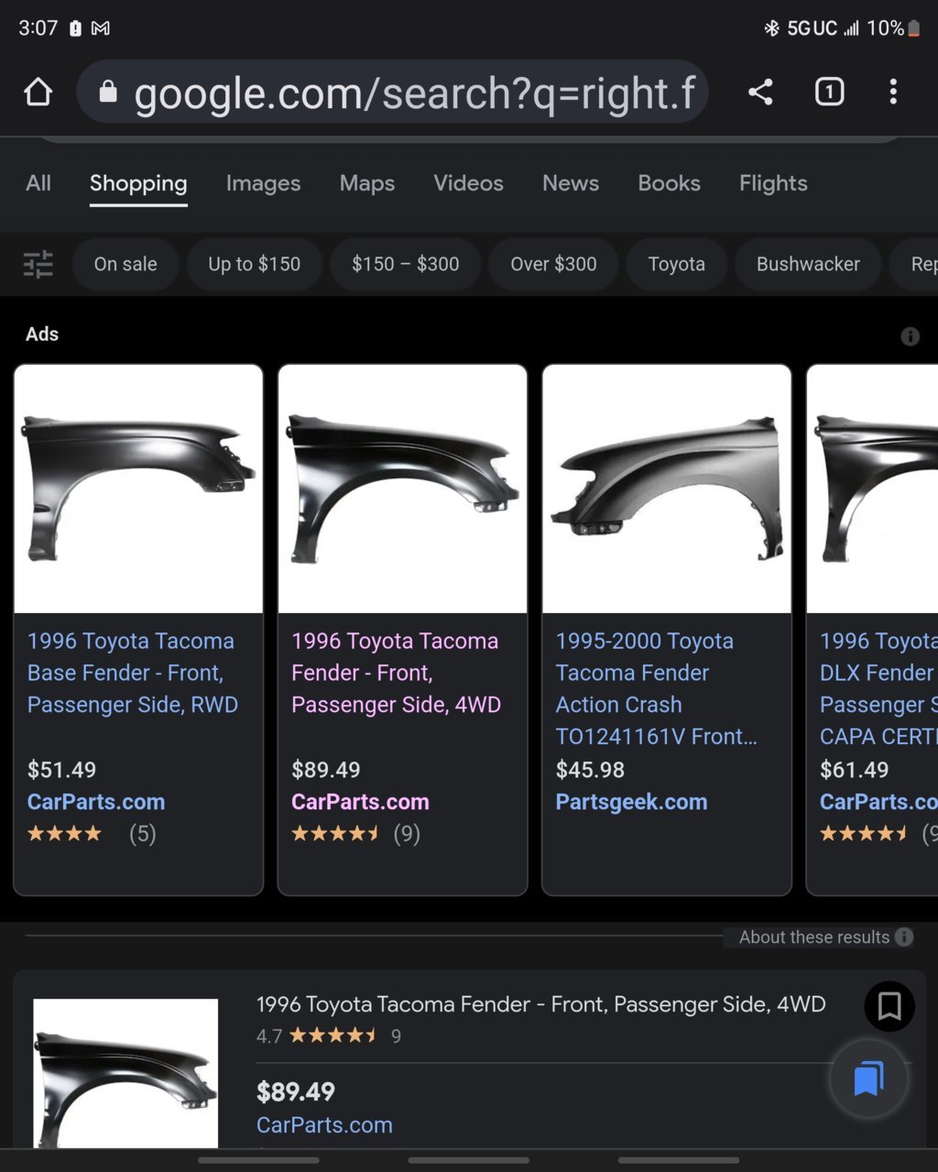
Task: Open the 1996 Toyota DLX Fender ad title
Action: [x=878, y=688]
